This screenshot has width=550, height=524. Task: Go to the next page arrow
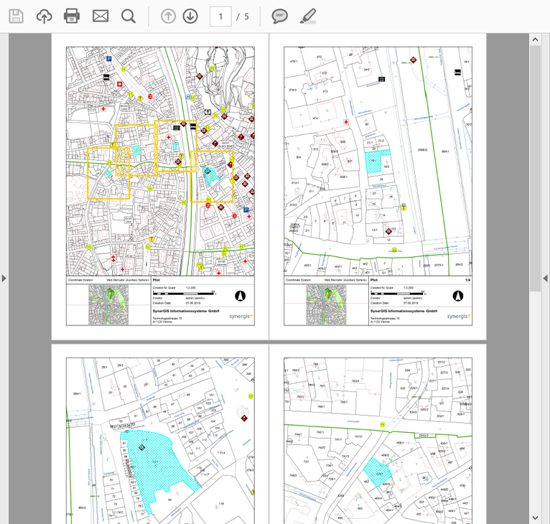(190, 16)
